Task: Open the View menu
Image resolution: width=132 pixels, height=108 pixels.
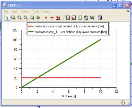Action: [25, 11]
